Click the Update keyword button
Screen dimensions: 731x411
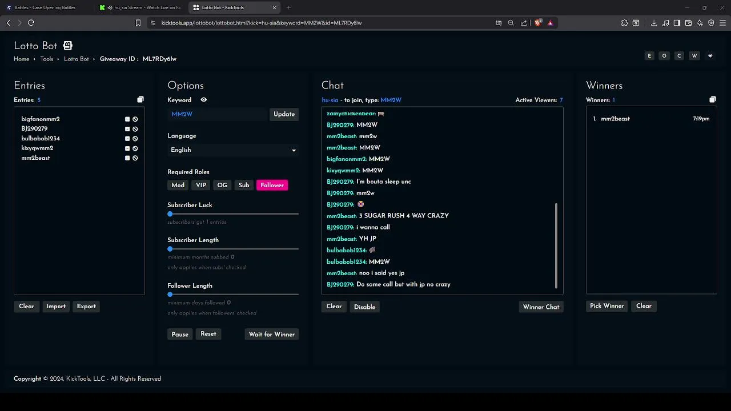tap(284, 114)
